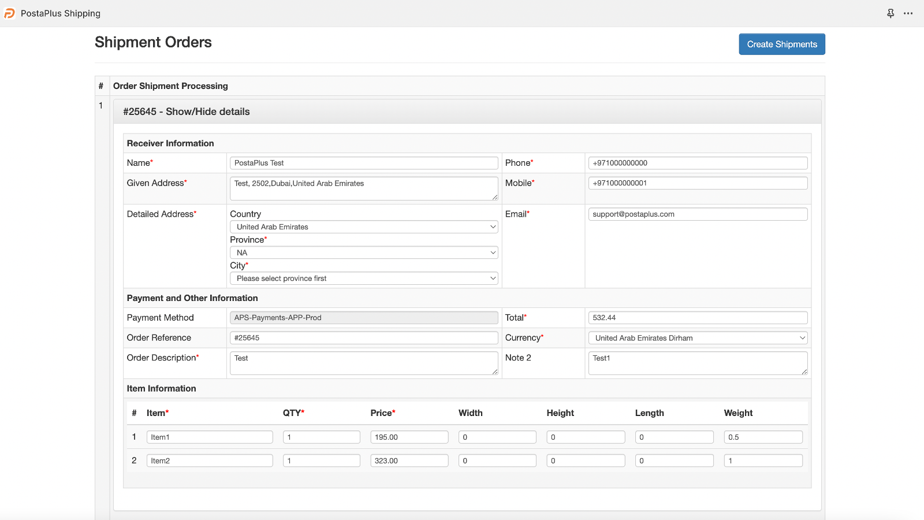This screenshot has height=520, width=924.
Task: Select the Mobile number field
Action: pyautogui.click(x=697, y=183)
